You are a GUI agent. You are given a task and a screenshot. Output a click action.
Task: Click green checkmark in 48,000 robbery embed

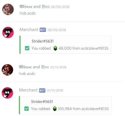[27, 48]
